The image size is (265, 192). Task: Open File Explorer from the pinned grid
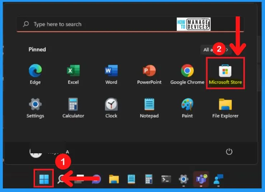click(225, 108)
